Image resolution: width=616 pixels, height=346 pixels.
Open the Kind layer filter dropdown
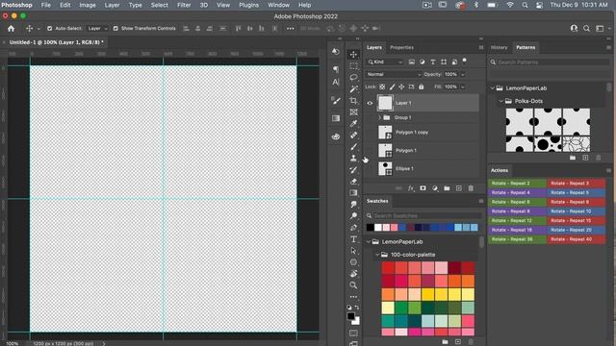[385, 62]
